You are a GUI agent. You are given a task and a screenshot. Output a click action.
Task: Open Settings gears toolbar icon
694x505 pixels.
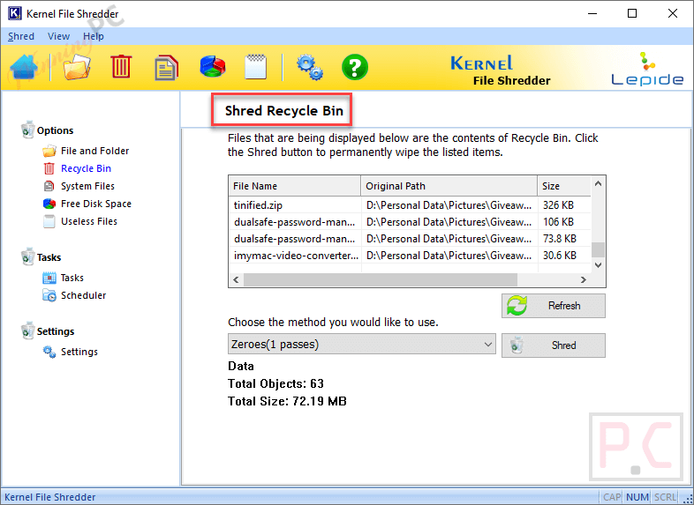coord(309,67)
